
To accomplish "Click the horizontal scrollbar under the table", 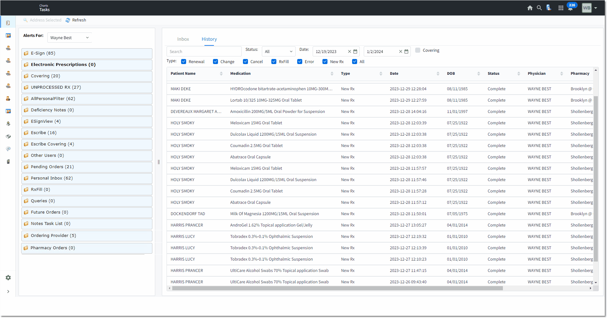I will (x=338, y=288).
